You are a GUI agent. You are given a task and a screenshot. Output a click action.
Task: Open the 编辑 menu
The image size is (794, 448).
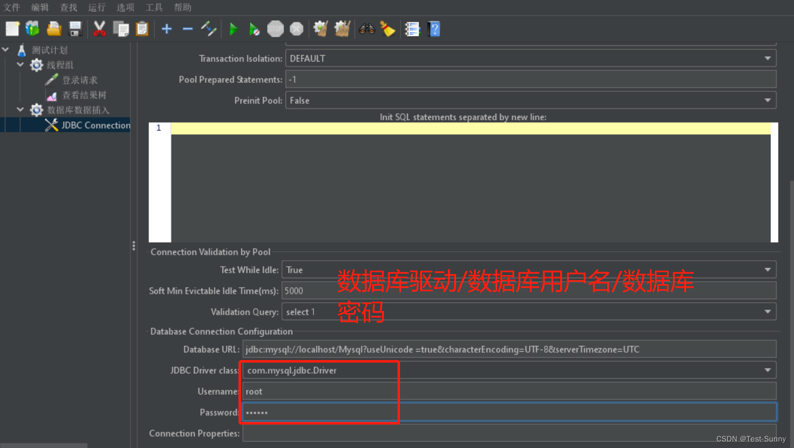click(x=40, y=7)
